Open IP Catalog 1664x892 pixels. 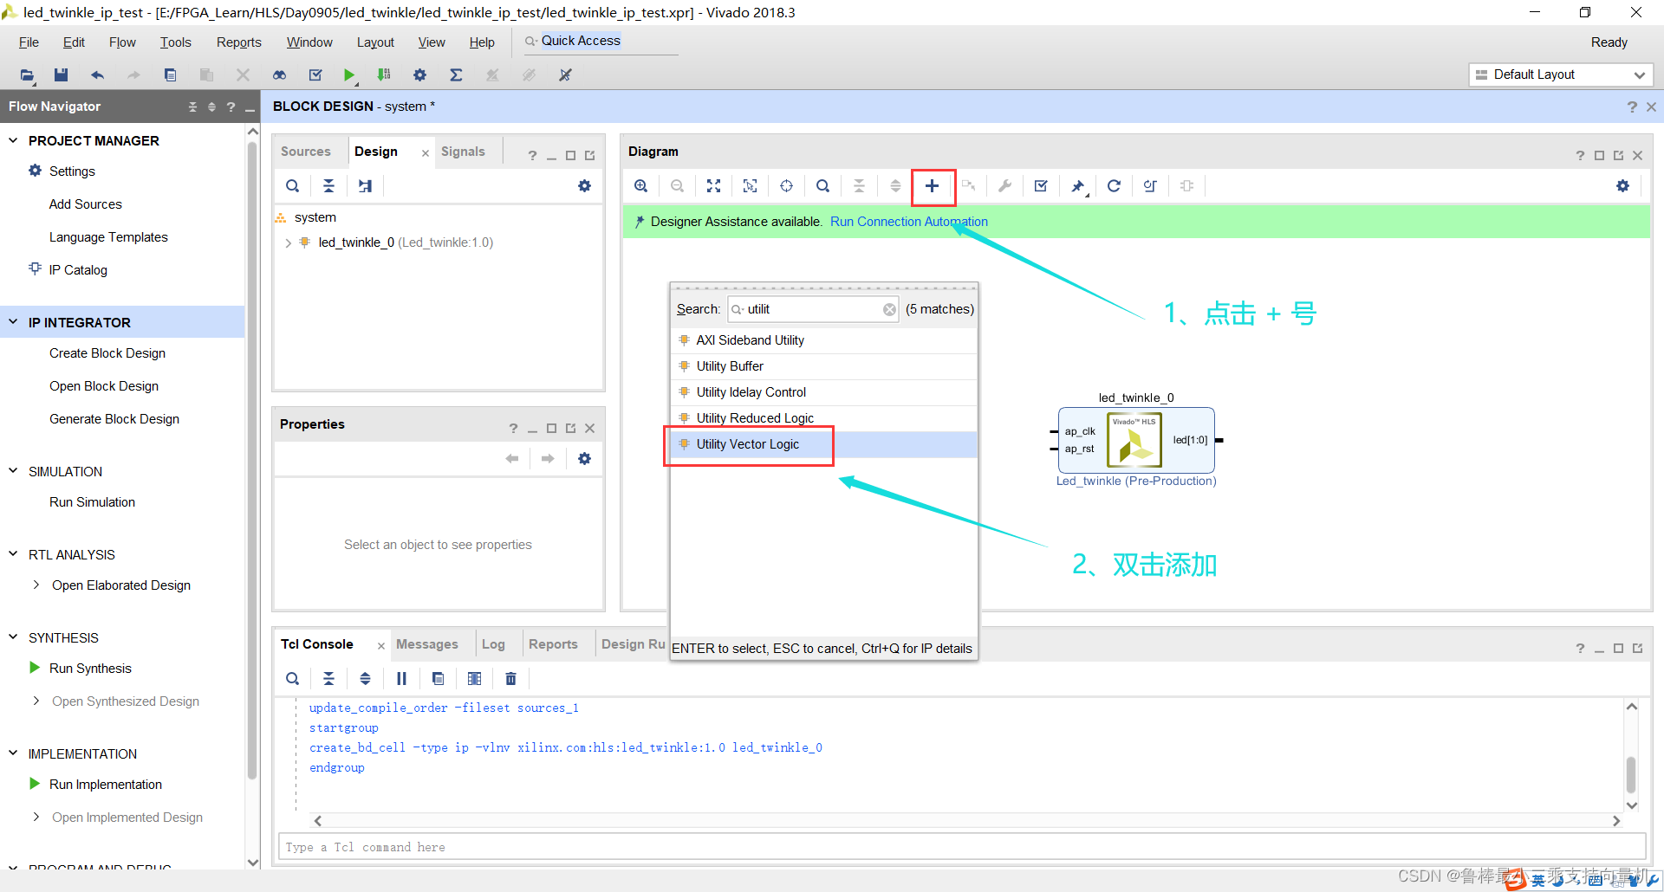(78, 270)
